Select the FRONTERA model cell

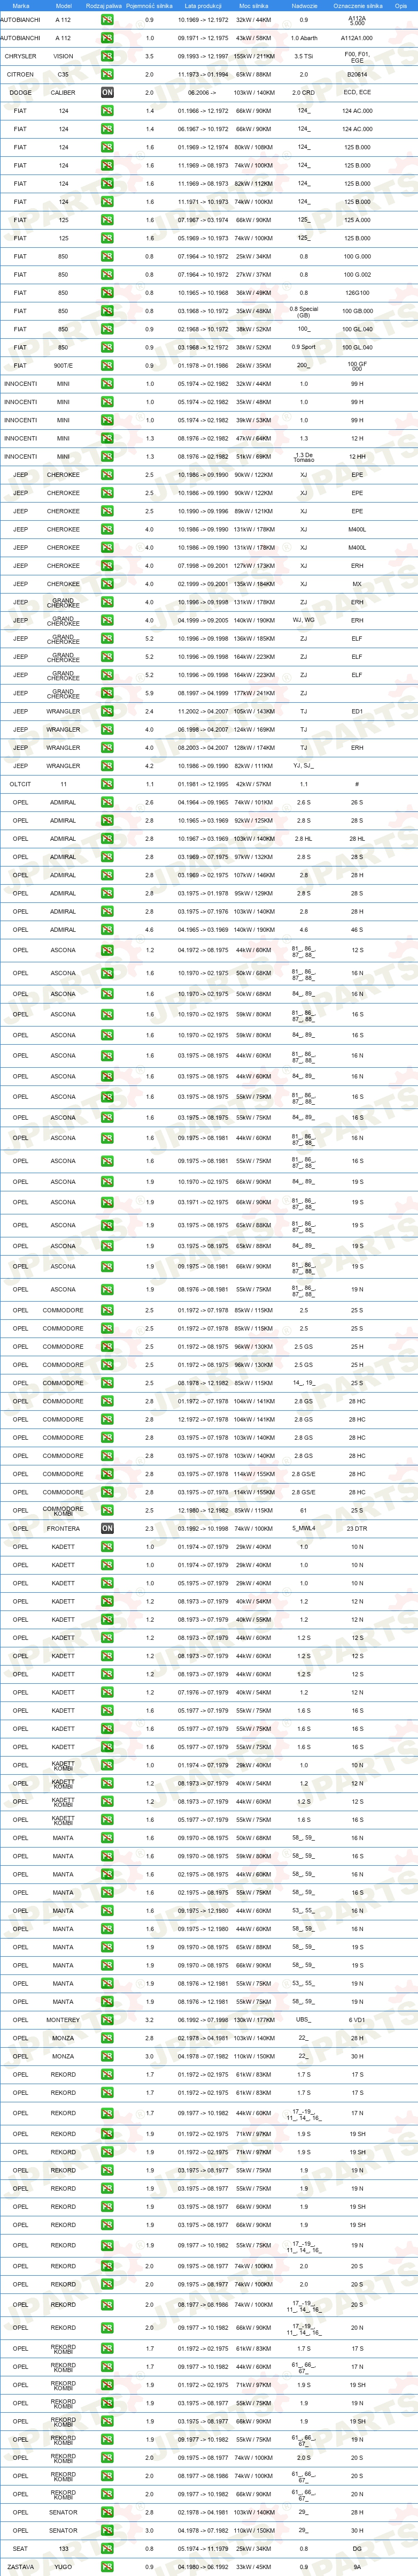tap(63, 1528)
